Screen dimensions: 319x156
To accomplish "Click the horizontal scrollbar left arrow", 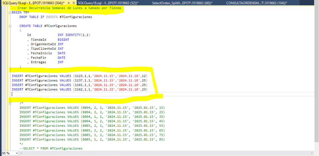I will tap(21, 154).
